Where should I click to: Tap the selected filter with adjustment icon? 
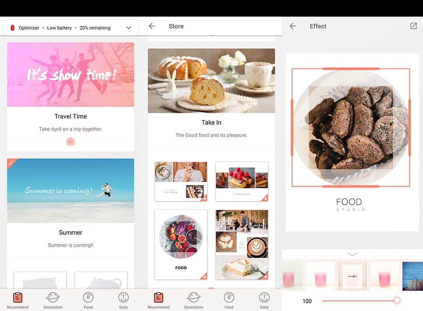[352, 276]
